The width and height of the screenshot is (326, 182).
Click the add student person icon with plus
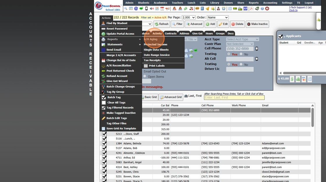coord(174,8)
